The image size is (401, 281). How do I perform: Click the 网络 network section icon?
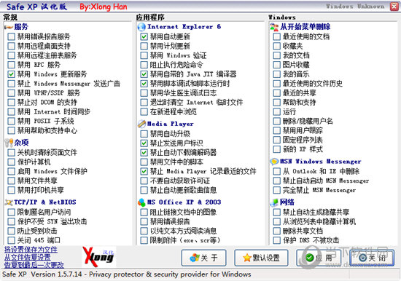pyautogui.click(x=274, y=202)
